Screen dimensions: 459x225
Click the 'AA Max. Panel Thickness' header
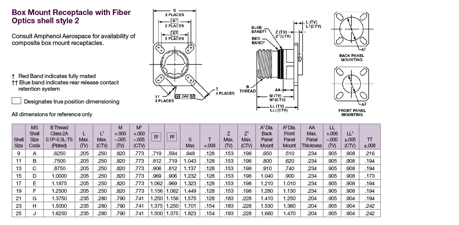click(x=312, y=136)
